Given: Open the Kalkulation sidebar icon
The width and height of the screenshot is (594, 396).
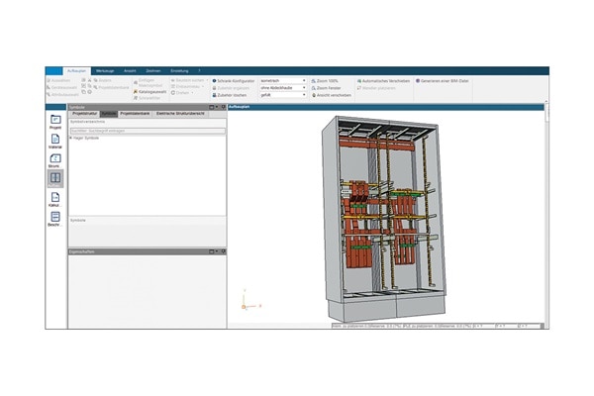Looking at the screenshot, I should tap(55, 199).
